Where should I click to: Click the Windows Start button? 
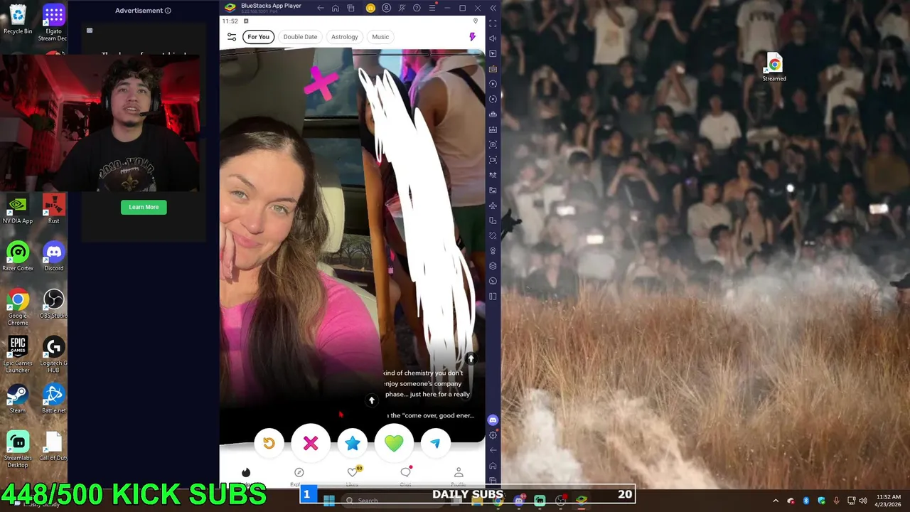point(329,501)
